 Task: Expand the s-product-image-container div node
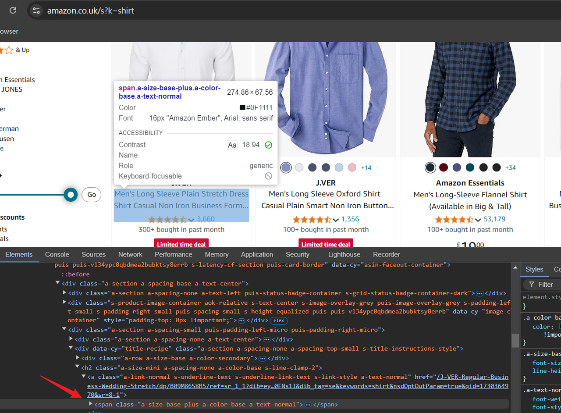64,302
